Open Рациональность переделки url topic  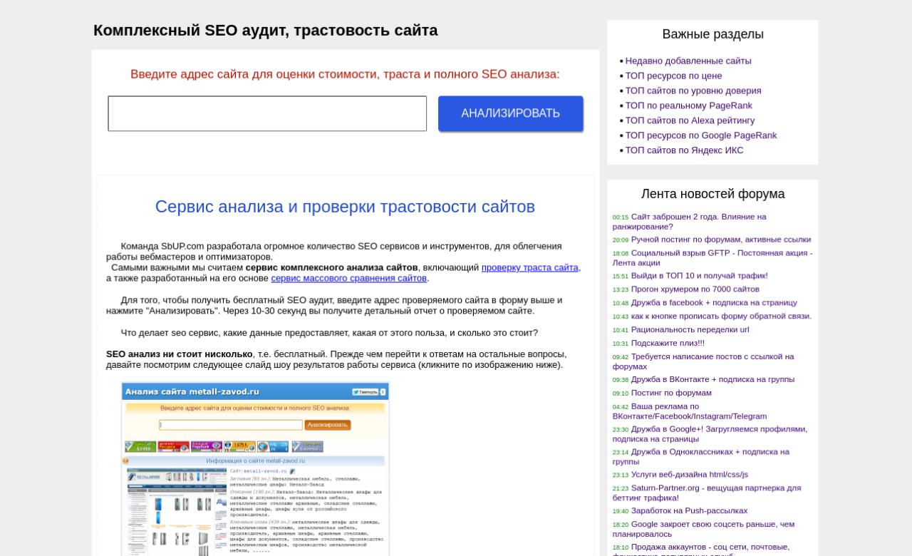click(690, 330)
